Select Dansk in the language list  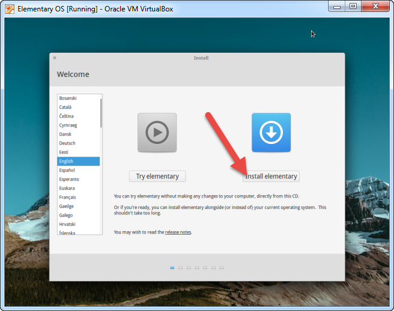[x=79, y=134]
